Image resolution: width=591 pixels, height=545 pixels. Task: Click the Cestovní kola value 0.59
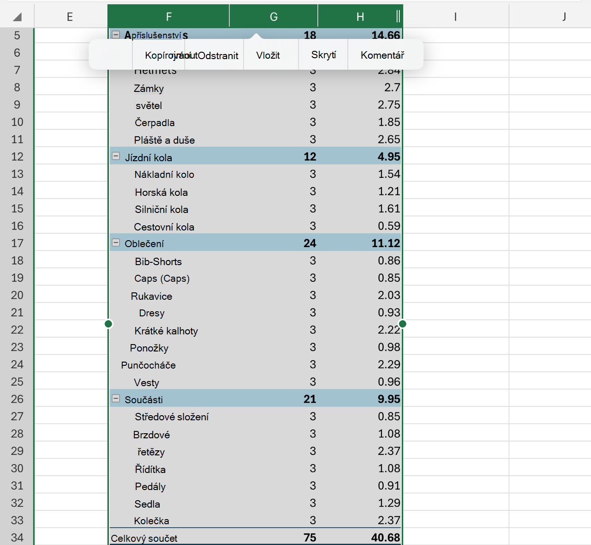coord(389,226)
